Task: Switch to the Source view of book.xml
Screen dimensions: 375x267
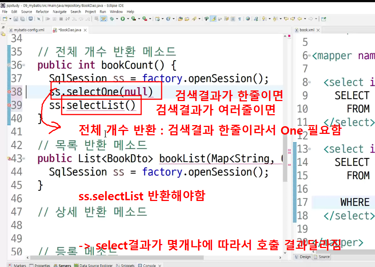Action: tap(322, 257)
